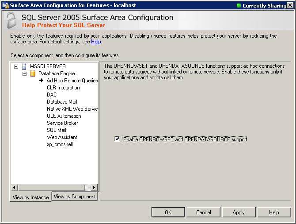Click the Cancel button
The height and width of the screenshot is (224, 296).
click(x=204, y=212)
